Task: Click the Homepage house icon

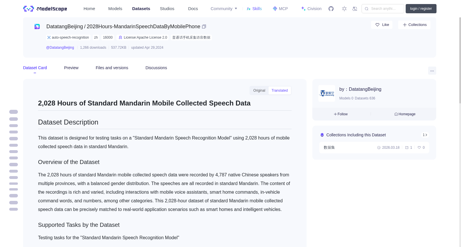Action: [396, 114]
